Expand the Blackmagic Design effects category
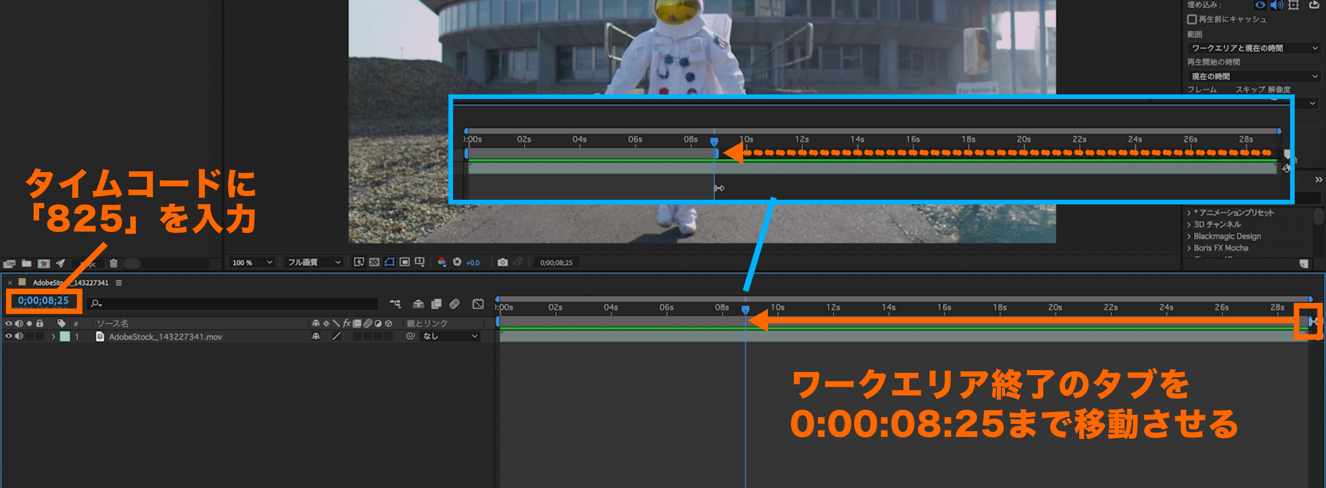This screenshot has height=488, width=1326. [1189, 236]
